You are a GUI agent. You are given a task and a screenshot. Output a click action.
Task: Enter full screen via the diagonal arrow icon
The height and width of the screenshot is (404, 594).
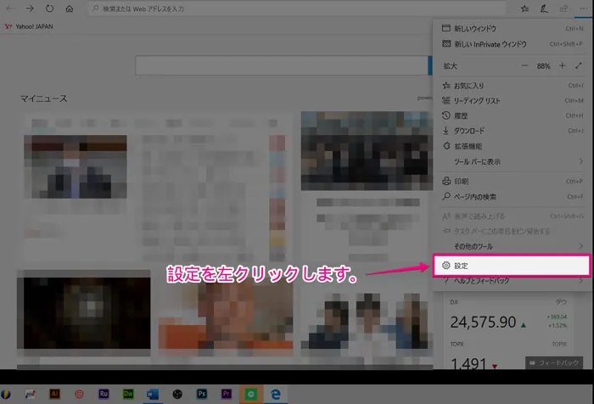(579, 66)
